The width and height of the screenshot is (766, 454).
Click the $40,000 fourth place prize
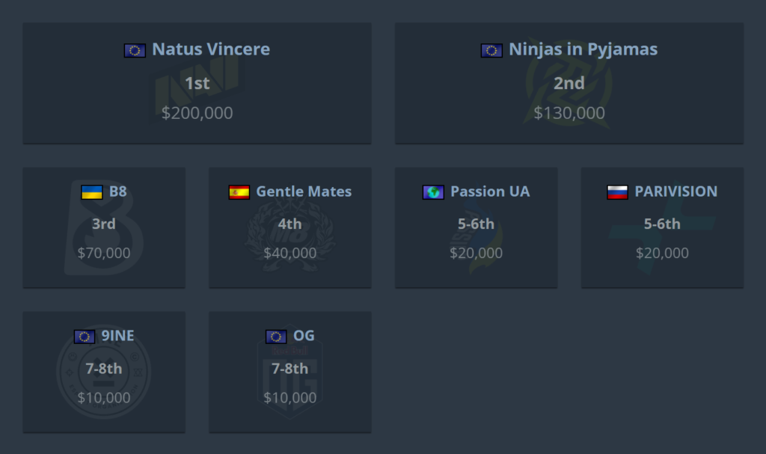pos(290,253)
